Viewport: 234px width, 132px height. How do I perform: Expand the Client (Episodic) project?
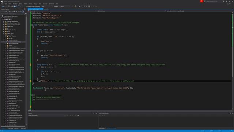2,18
